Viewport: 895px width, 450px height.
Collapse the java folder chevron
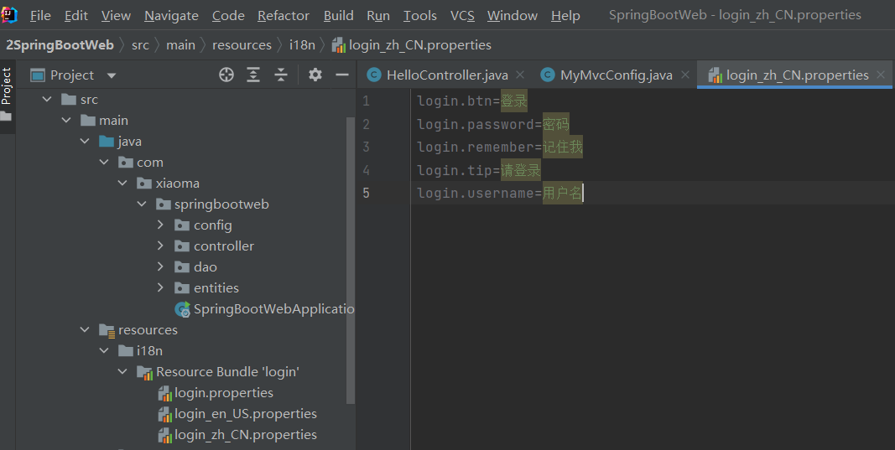[x=85, y=142]
